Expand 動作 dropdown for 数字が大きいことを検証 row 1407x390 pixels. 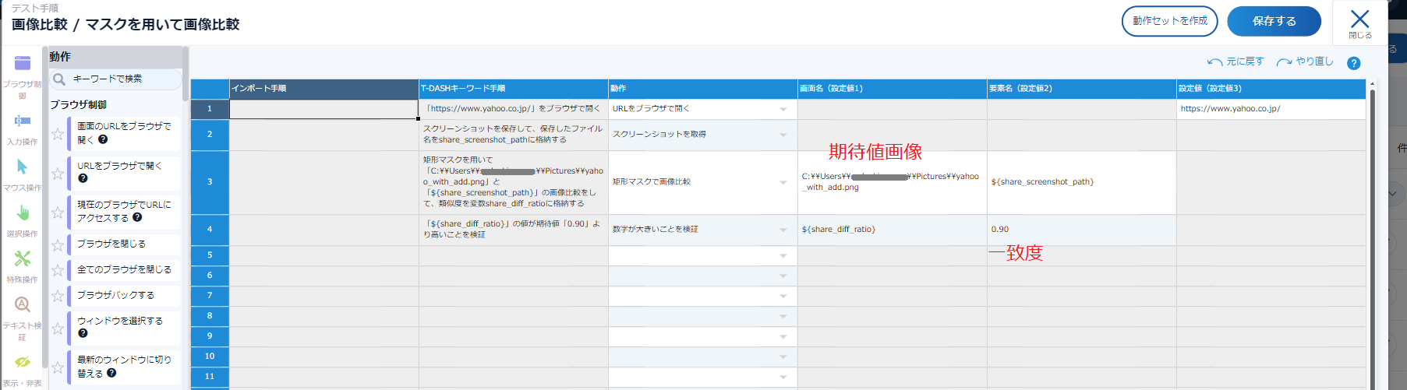(x=783, y=230)
